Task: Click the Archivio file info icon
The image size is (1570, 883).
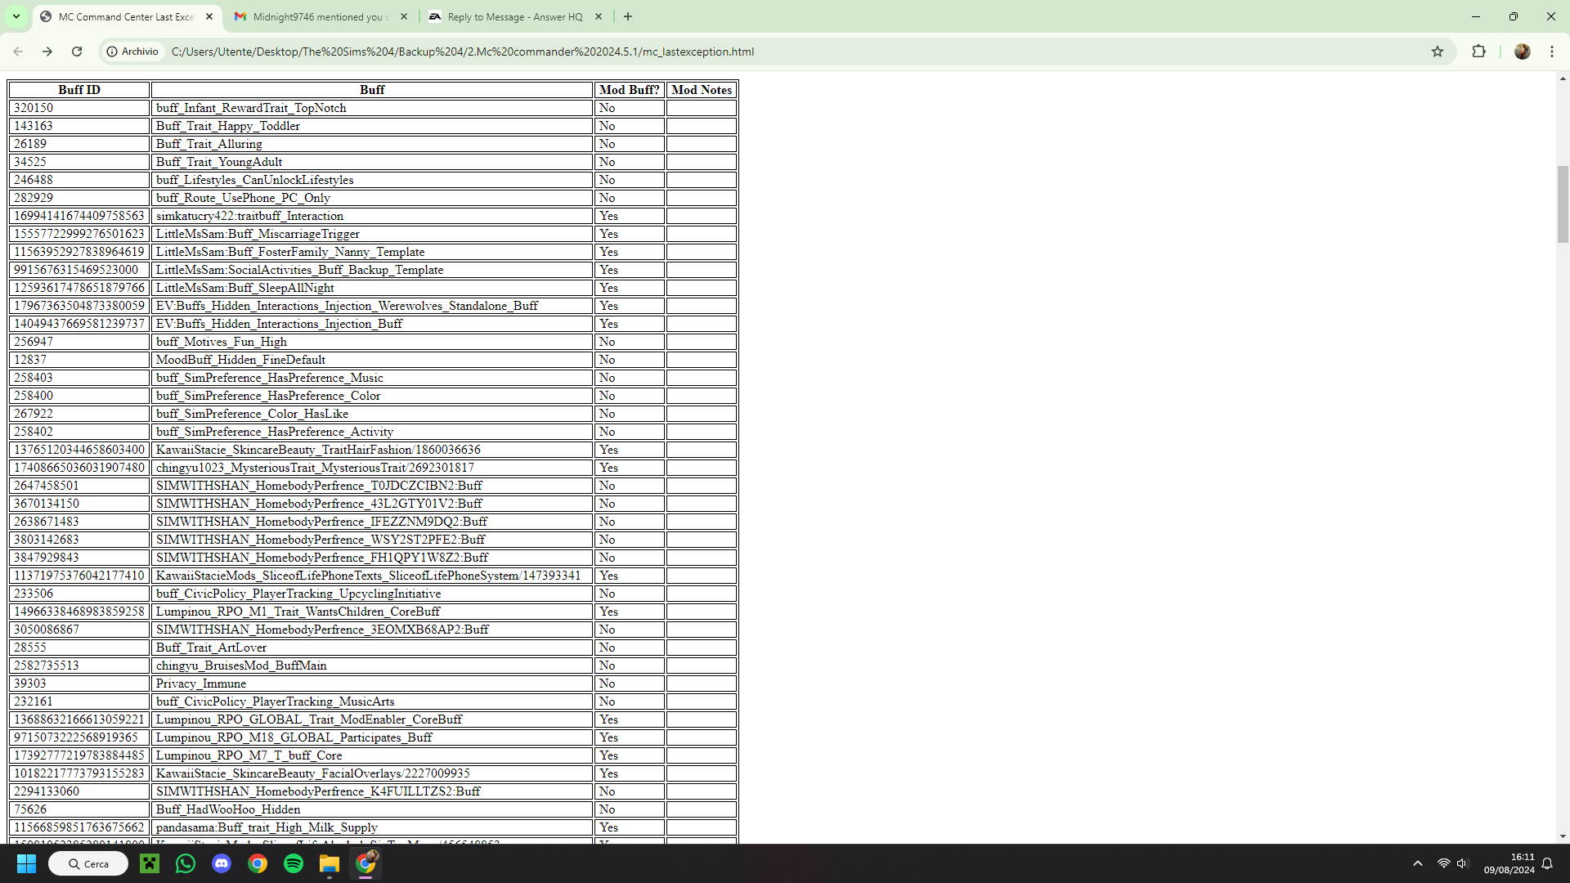Action: coord(112,52)
